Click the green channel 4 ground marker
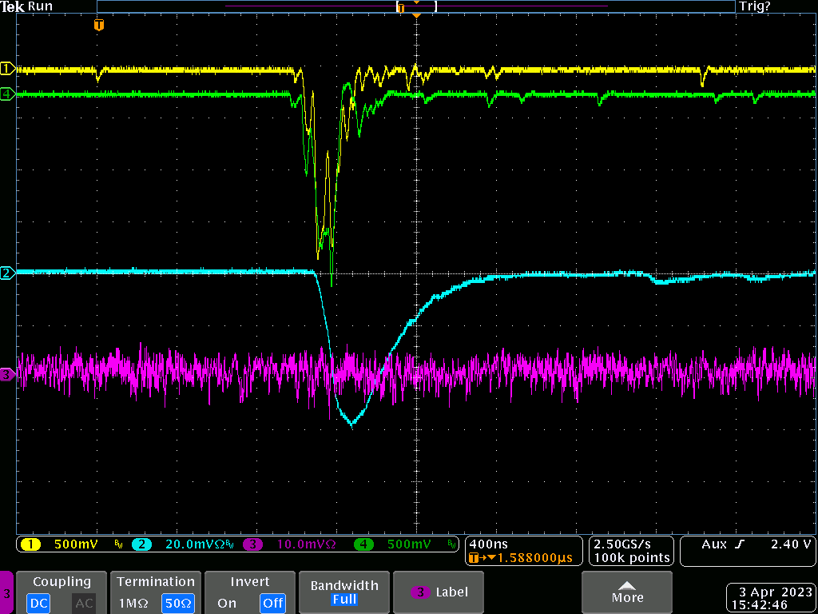 click(x=7, y=94)
